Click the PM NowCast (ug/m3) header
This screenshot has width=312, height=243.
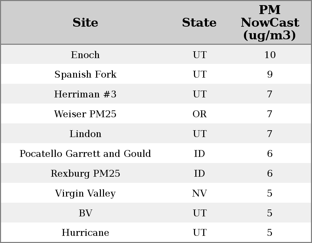pyautogui.click(x=270, y=23)
